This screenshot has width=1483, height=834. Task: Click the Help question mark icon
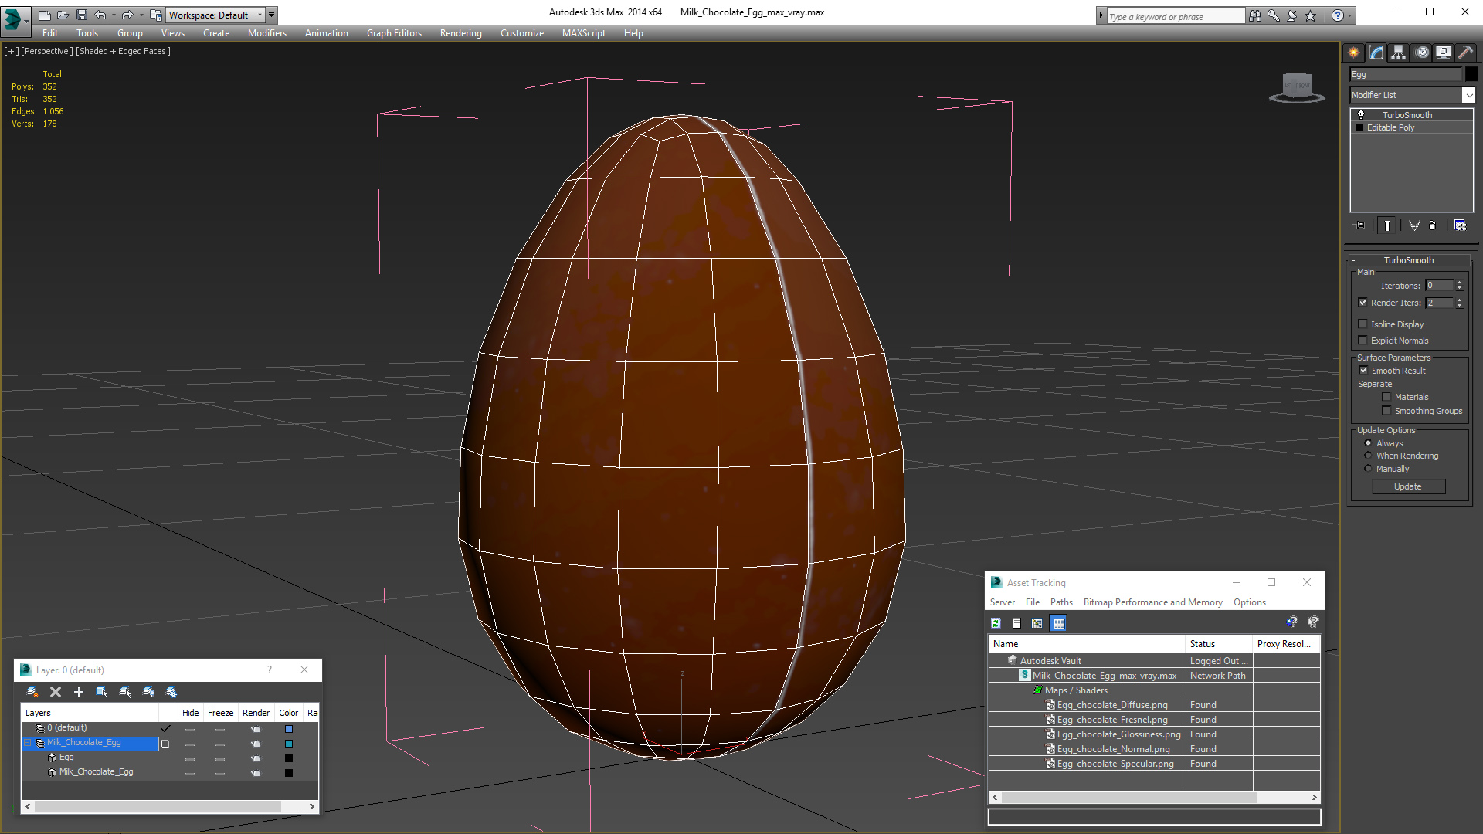point(1337,15)
